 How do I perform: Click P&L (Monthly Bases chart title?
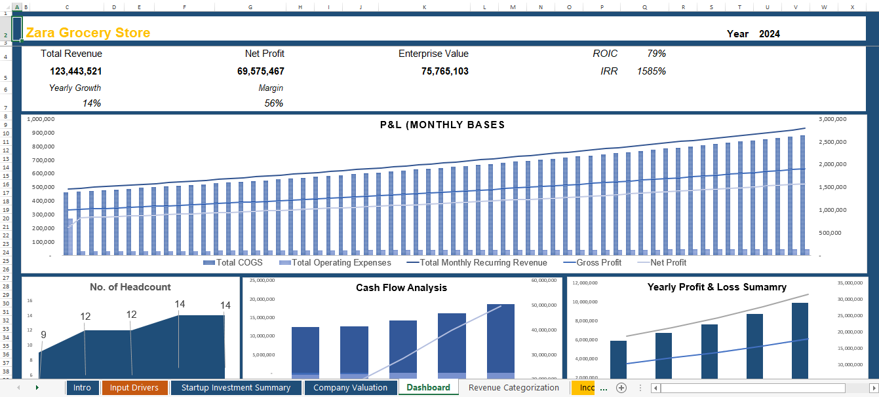[442, 125]
